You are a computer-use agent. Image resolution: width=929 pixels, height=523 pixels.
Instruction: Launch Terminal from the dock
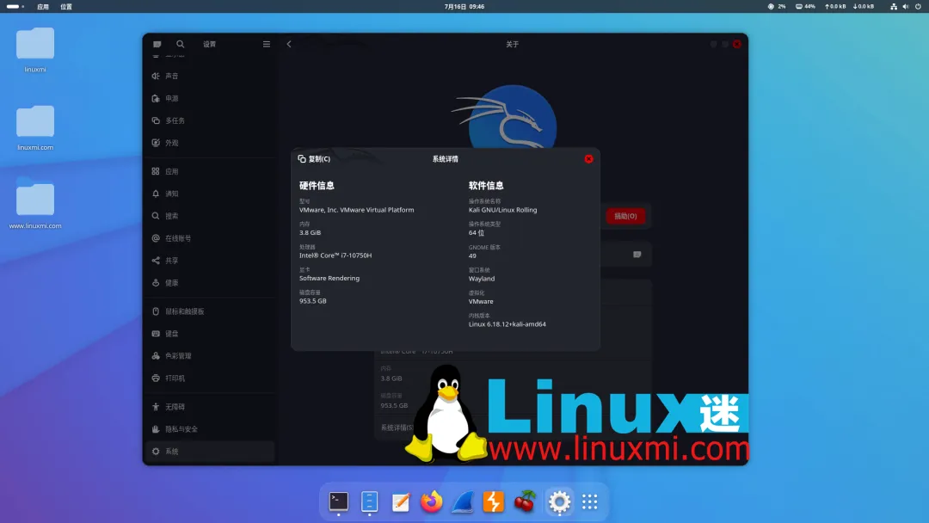[338, 501]
